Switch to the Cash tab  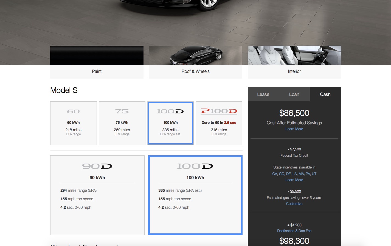click(325, 94)
